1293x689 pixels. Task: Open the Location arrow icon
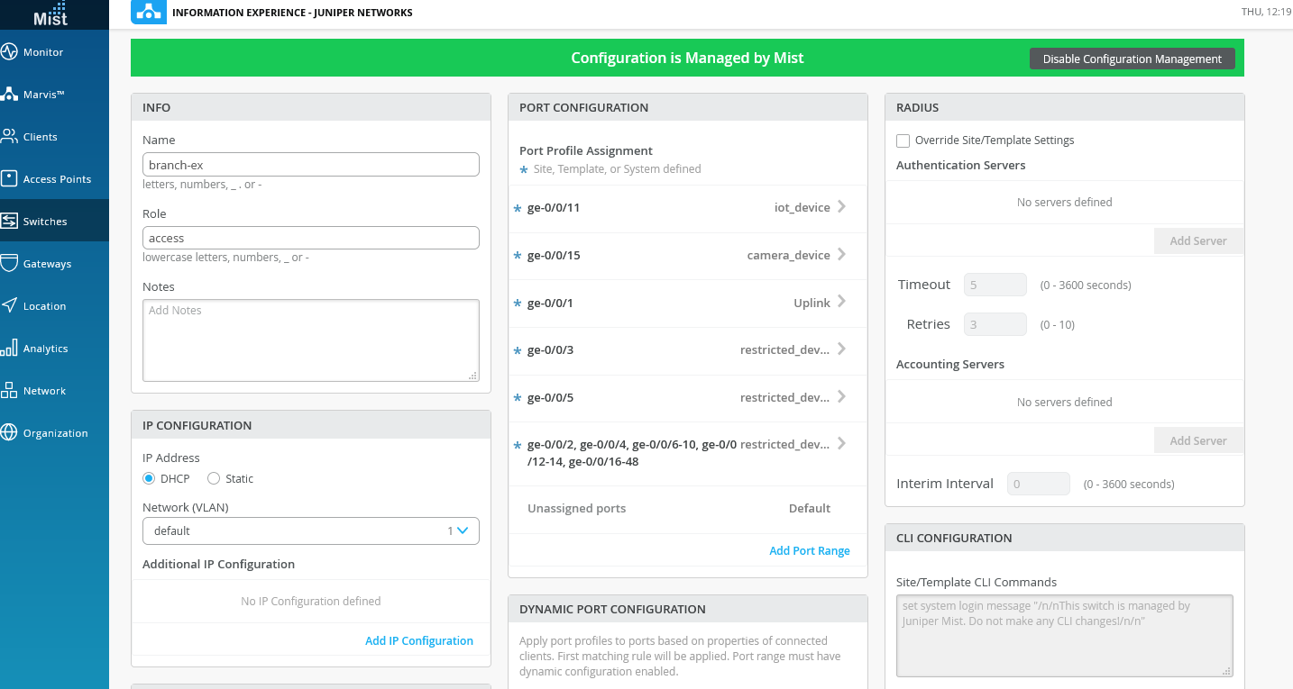click(x=10, y=305)
